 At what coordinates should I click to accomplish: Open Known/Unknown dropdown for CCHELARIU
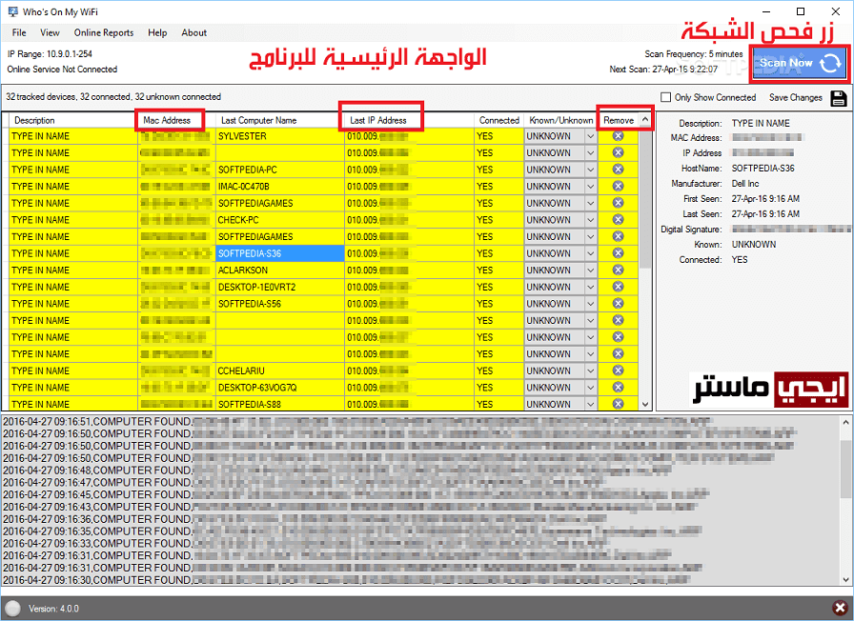tap(590, 371)
